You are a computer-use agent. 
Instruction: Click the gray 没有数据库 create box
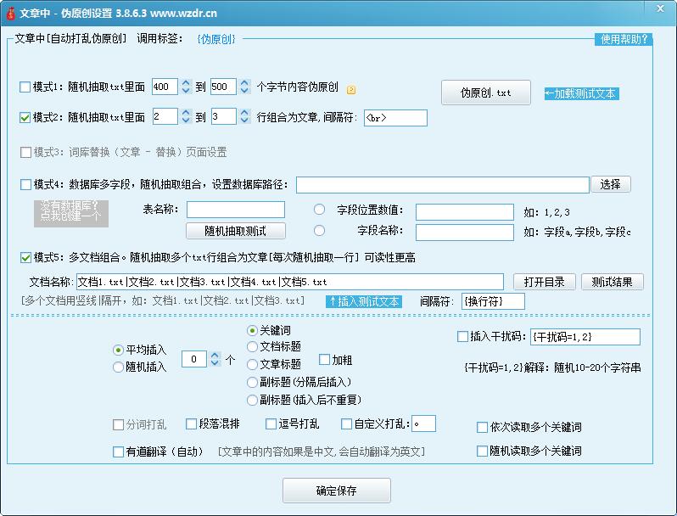tap(70, 211)
